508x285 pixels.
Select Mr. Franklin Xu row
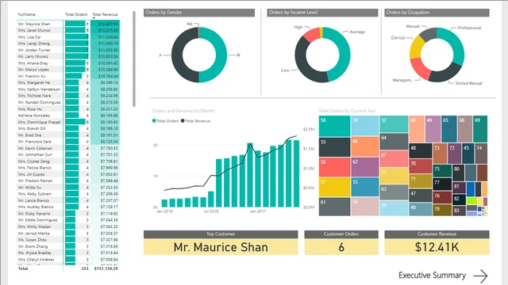[68, 76]
